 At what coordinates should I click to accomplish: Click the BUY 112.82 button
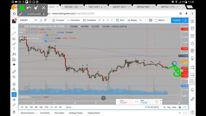coord(146,102)
